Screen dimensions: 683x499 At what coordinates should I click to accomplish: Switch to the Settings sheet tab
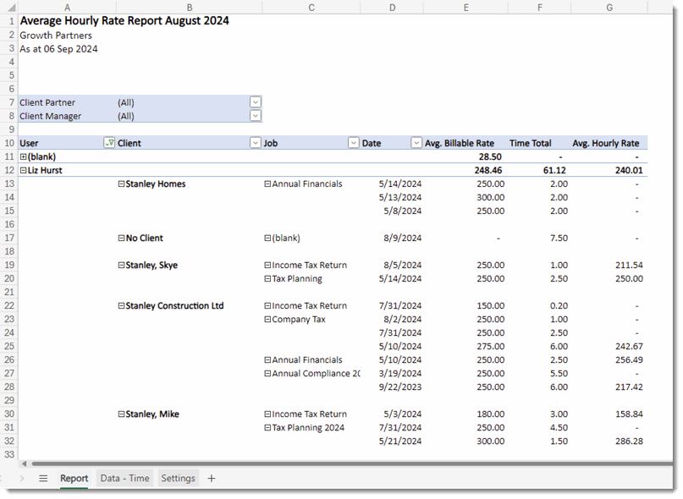point(179,478)
